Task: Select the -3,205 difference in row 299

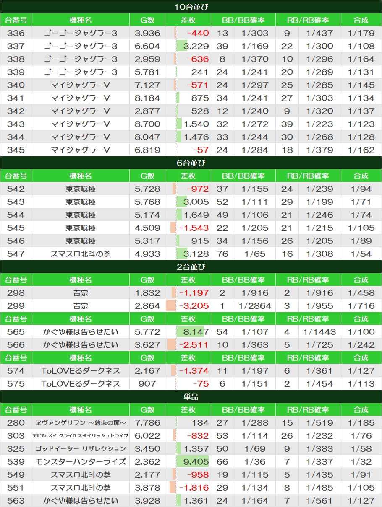Action: point(194,306)
